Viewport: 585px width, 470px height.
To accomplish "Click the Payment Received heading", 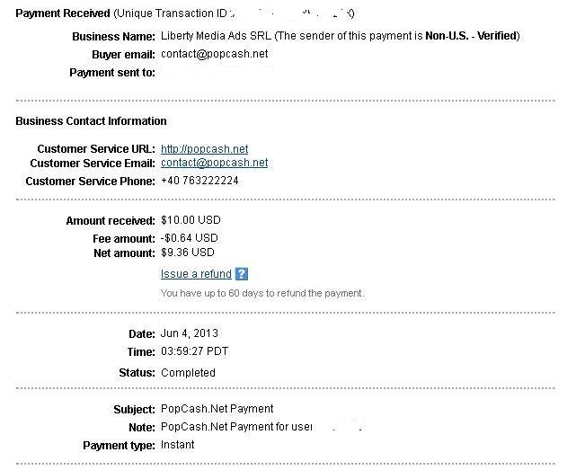I will click(63, 13).
